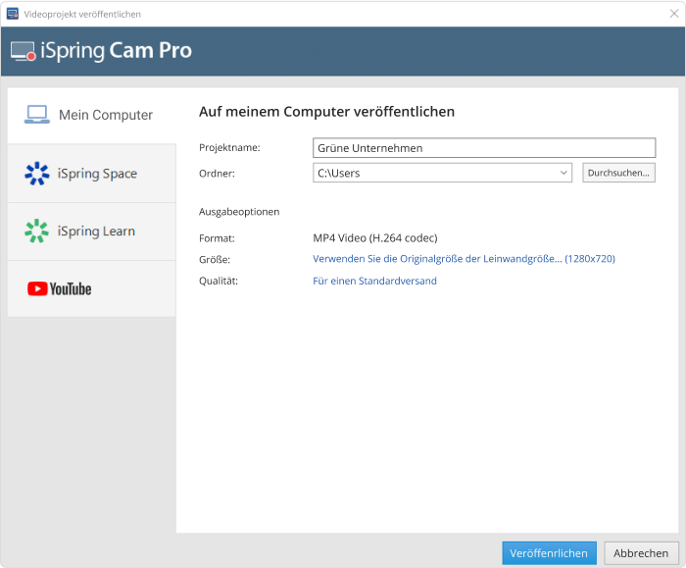Viewport: 686px width, 568px height.
Task: Click the Ordner: label
Action: tap(217, 174)
